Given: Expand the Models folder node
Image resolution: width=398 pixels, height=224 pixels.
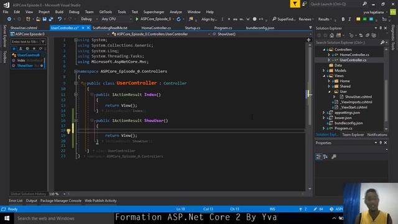Looking at the screenshot, I should pyautogui.click(x=323, y=70).
